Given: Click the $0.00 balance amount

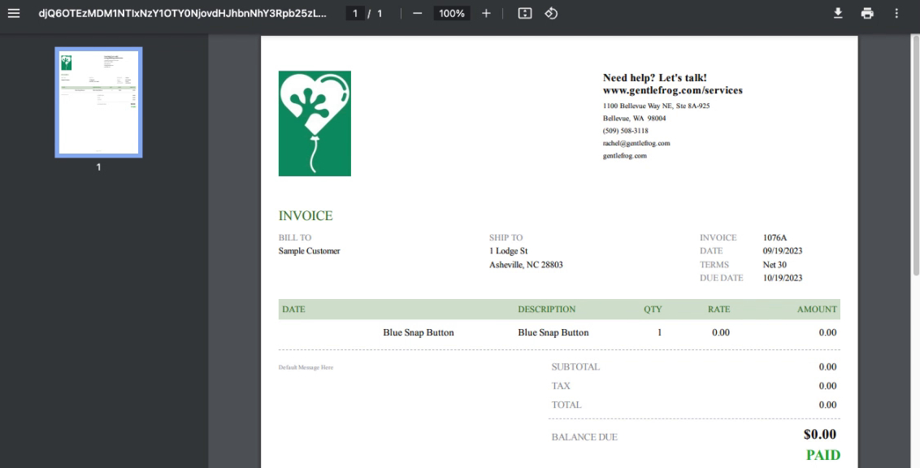Looking at the screenshot, I should point(820,435).
